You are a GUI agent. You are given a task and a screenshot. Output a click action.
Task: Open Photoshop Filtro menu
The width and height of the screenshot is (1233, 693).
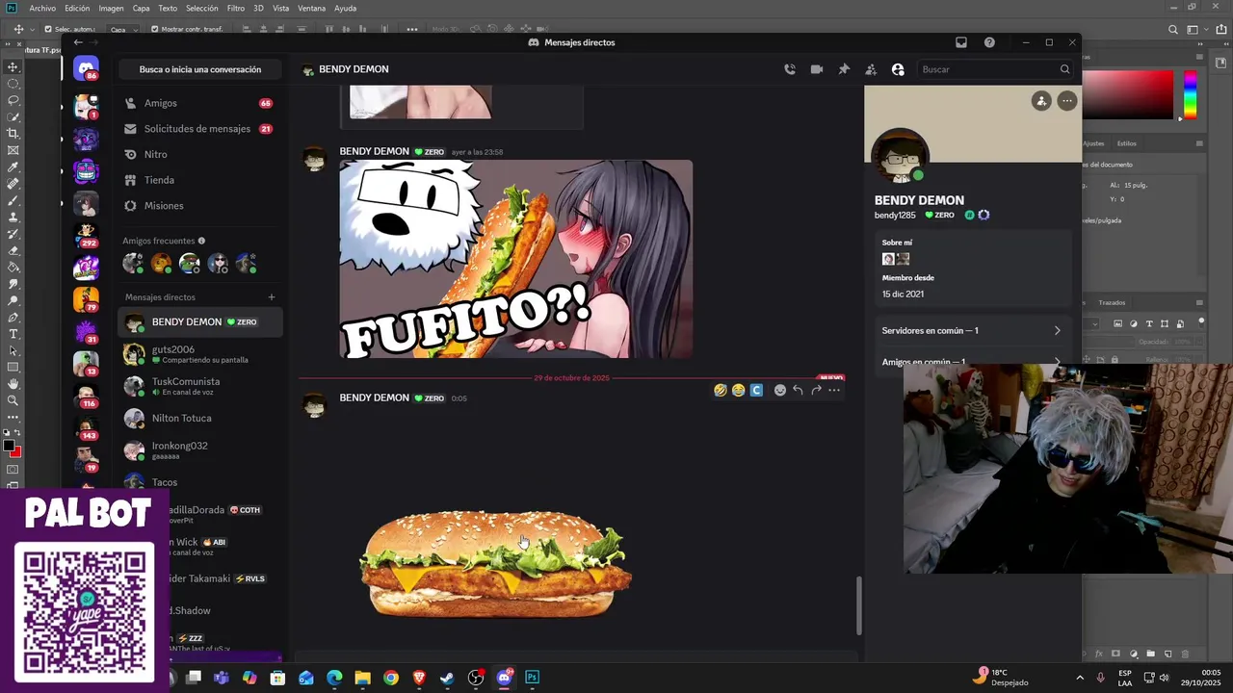point(236,8)
